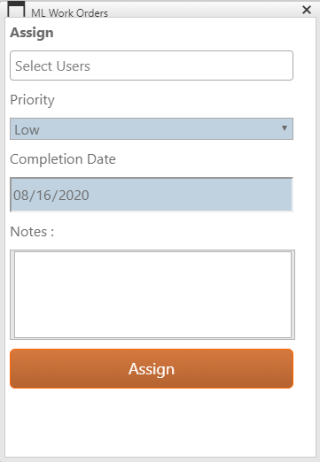Open the Priority dropdown showing Low
This screenshot has width=320, height=462.
pyautogui.click(x=152, y=129)
